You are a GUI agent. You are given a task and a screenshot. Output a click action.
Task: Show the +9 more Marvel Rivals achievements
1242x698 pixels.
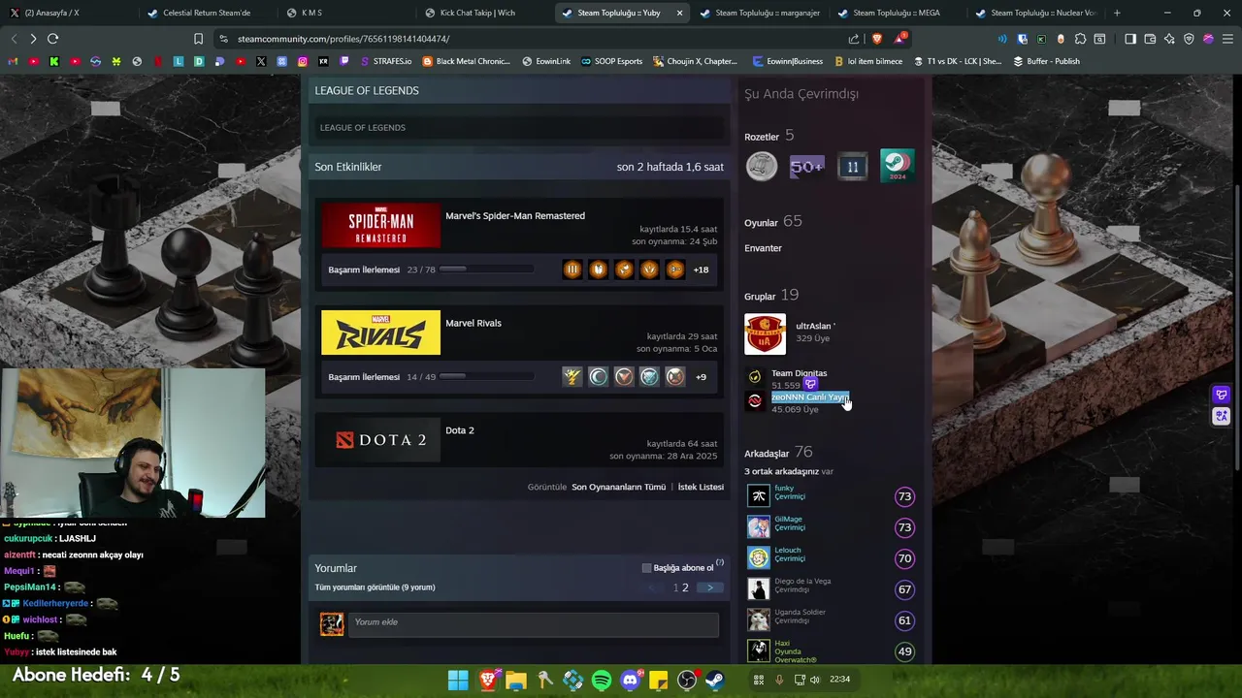pyautogui.click(x=701, y=376)
